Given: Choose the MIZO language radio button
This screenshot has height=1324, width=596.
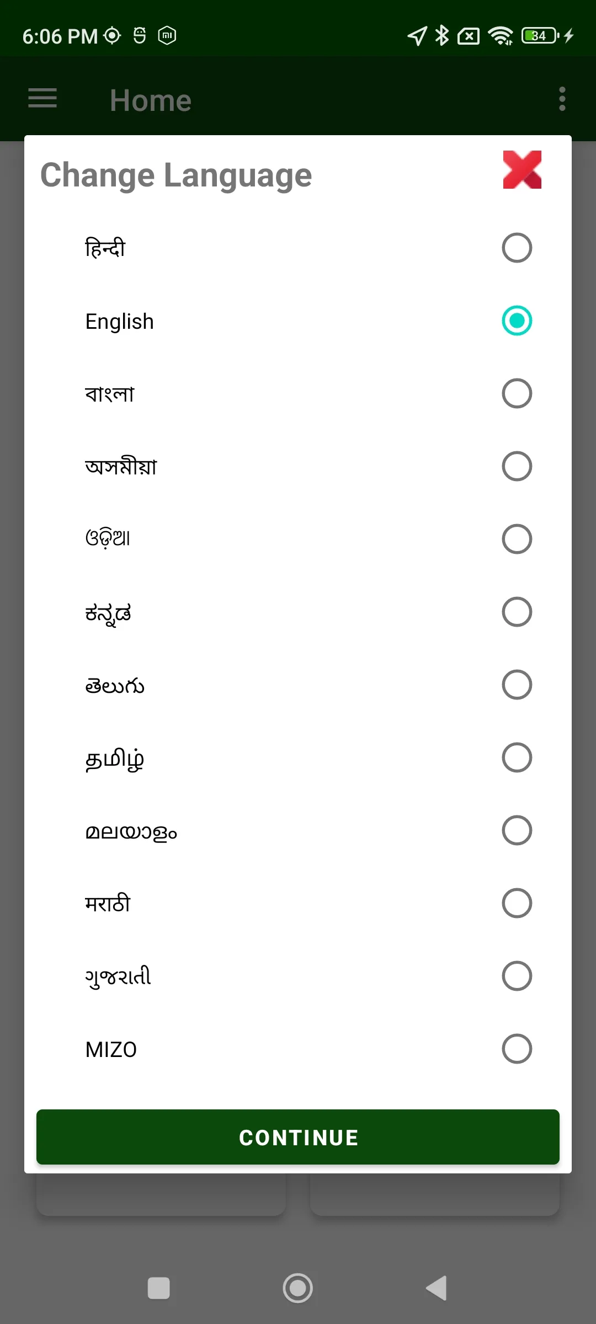Looking at the screenshot, I should 517,1049.
